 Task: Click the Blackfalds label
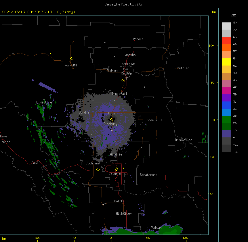pos(127,64)
